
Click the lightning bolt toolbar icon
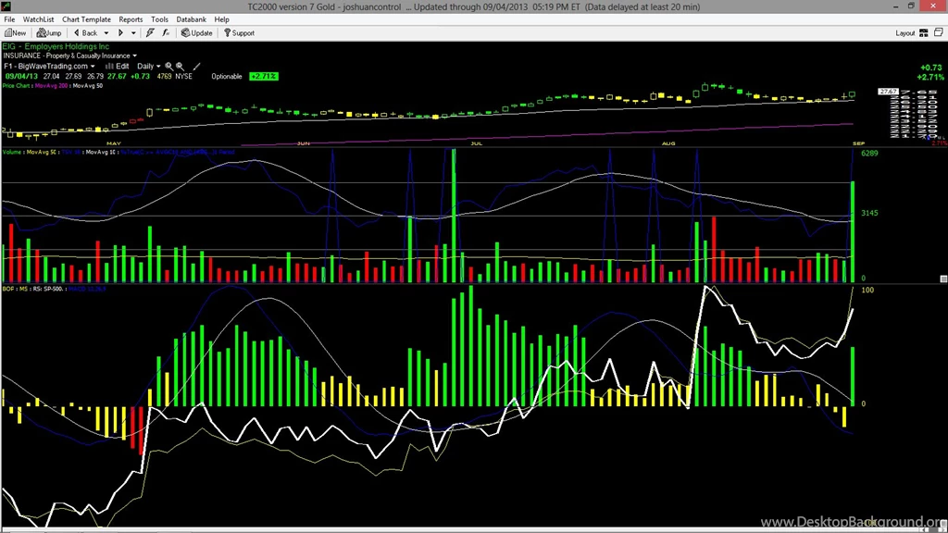tap(151, 32)
